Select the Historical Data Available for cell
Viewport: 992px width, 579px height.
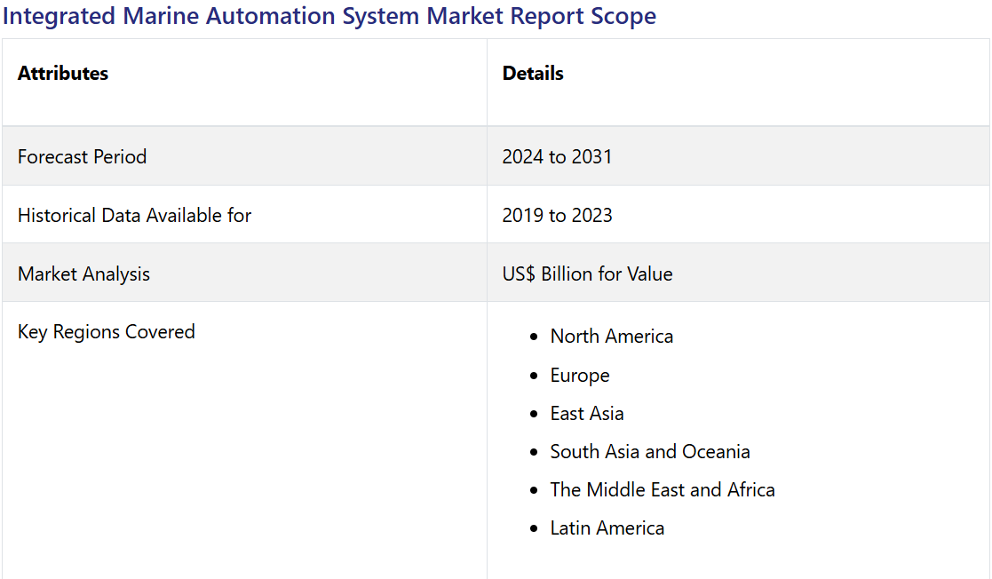pos(134,216)
